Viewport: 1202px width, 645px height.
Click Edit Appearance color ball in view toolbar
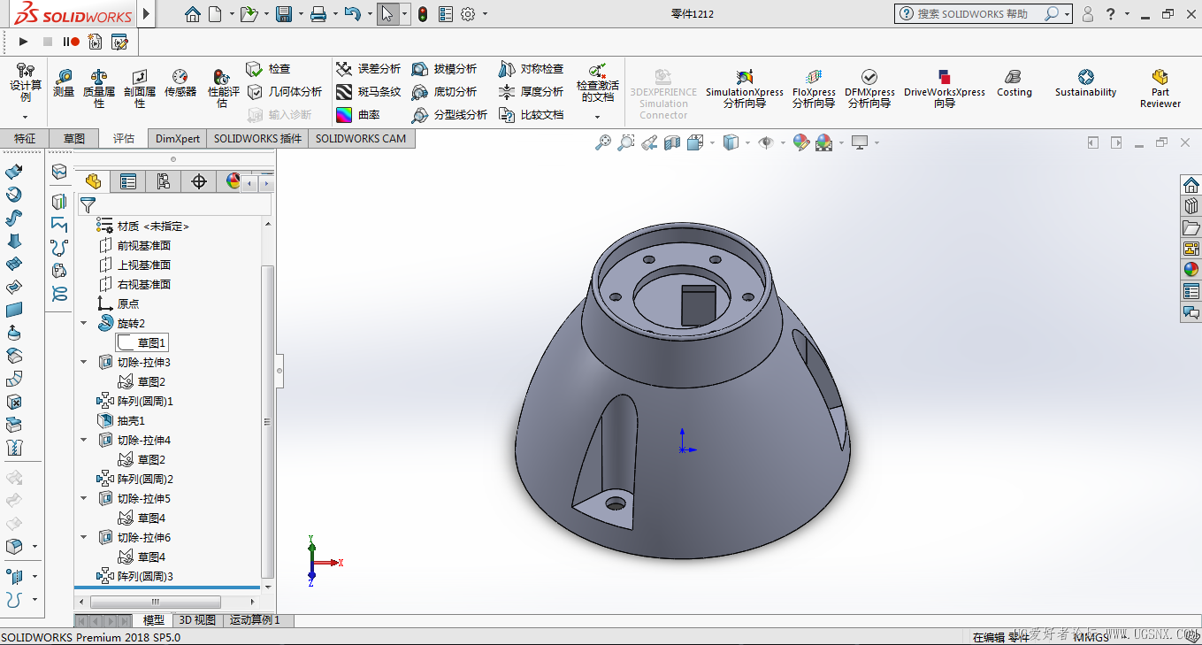tap(800, 142)
